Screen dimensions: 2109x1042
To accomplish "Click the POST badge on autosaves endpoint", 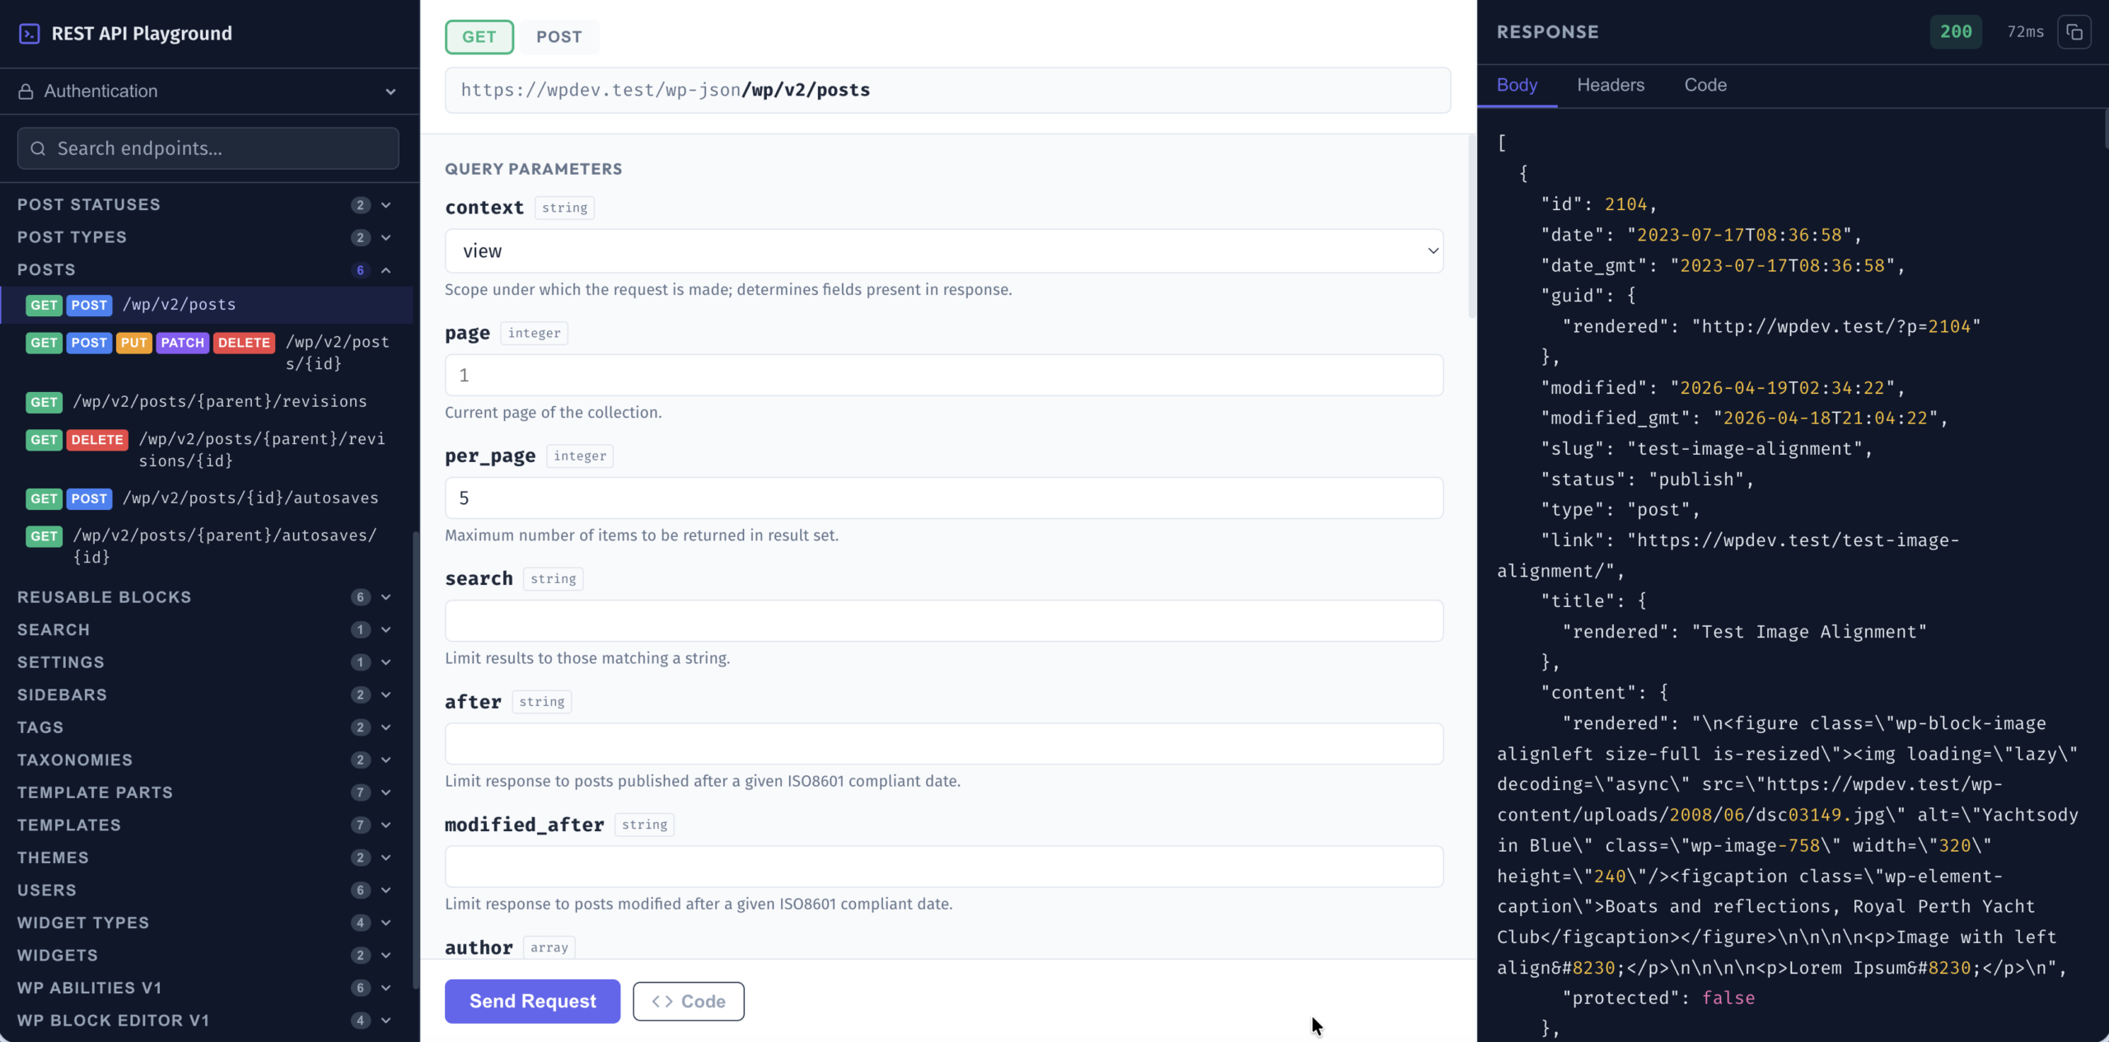I will pos(90,498).
